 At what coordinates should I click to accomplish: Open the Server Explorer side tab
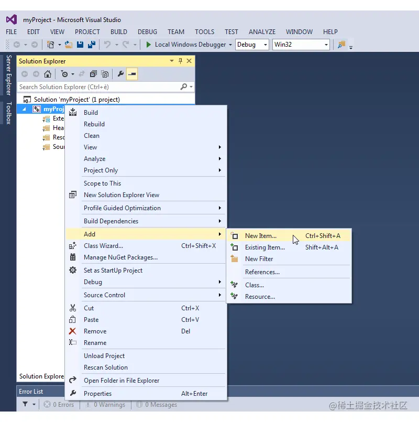point(9,75)
